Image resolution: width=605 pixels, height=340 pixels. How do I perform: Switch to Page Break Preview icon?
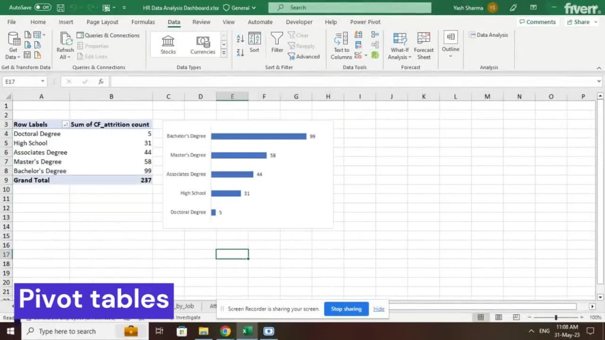click(516, 317)
